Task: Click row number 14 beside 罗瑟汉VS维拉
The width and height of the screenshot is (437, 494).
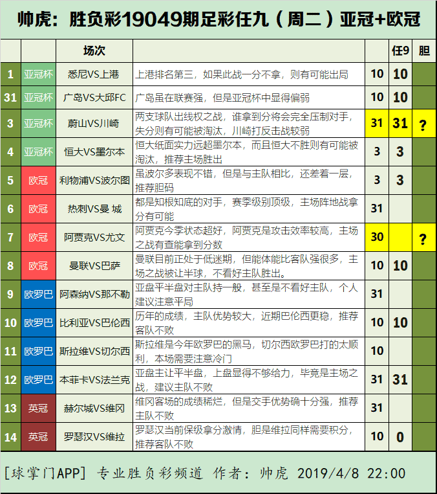Action: pyautogui.click(x=10, y=437)
